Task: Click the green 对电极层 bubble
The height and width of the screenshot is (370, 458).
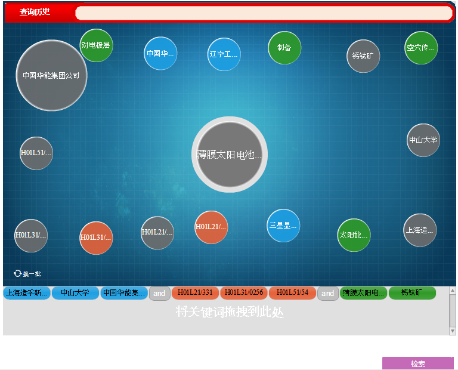Action: (96, 45)
